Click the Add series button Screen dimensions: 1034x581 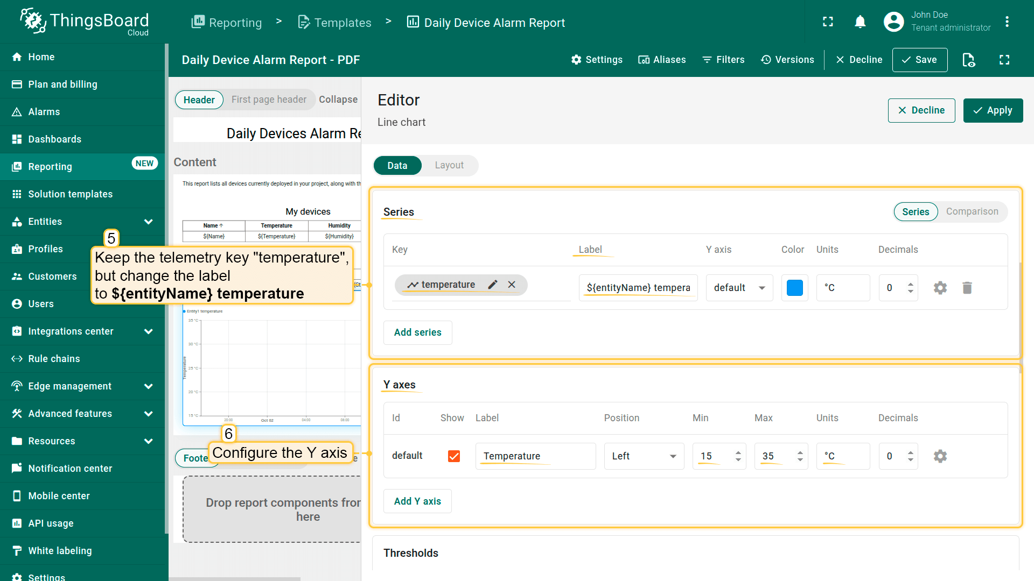tap(417, 332)
